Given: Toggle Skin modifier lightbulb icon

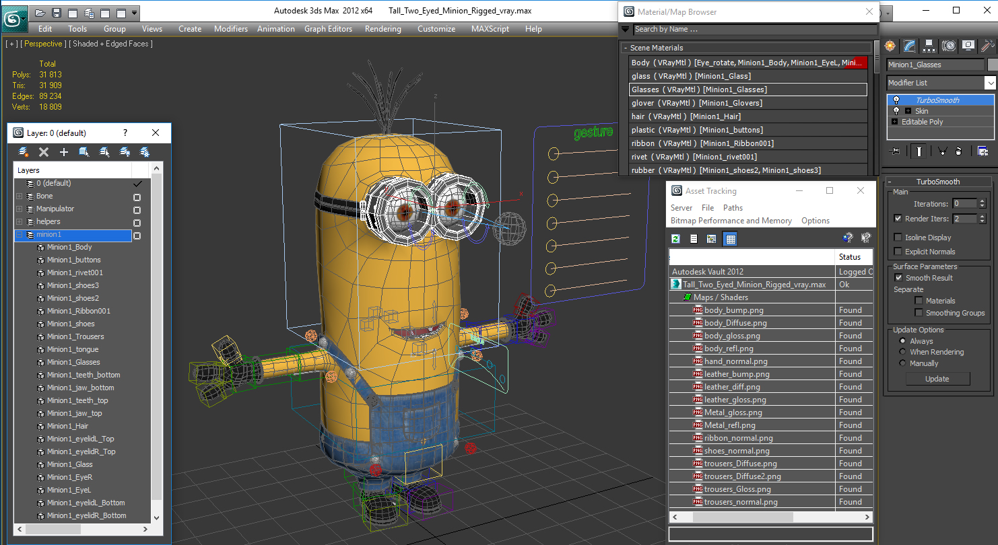Looking at the screenshot, I should tap(896, 110).
